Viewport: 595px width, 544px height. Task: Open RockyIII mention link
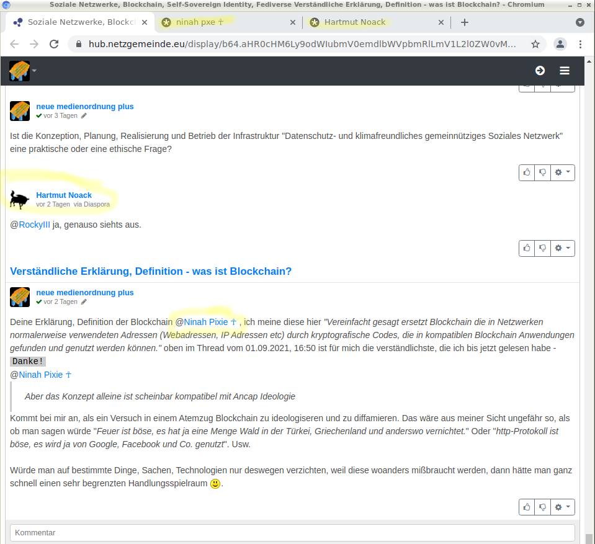point(34,225)
